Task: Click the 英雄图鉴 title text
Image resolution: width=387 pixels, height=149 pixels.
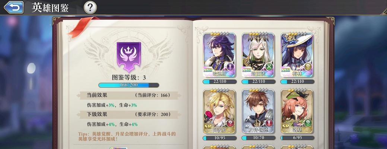Action: (x=50, y=8)
